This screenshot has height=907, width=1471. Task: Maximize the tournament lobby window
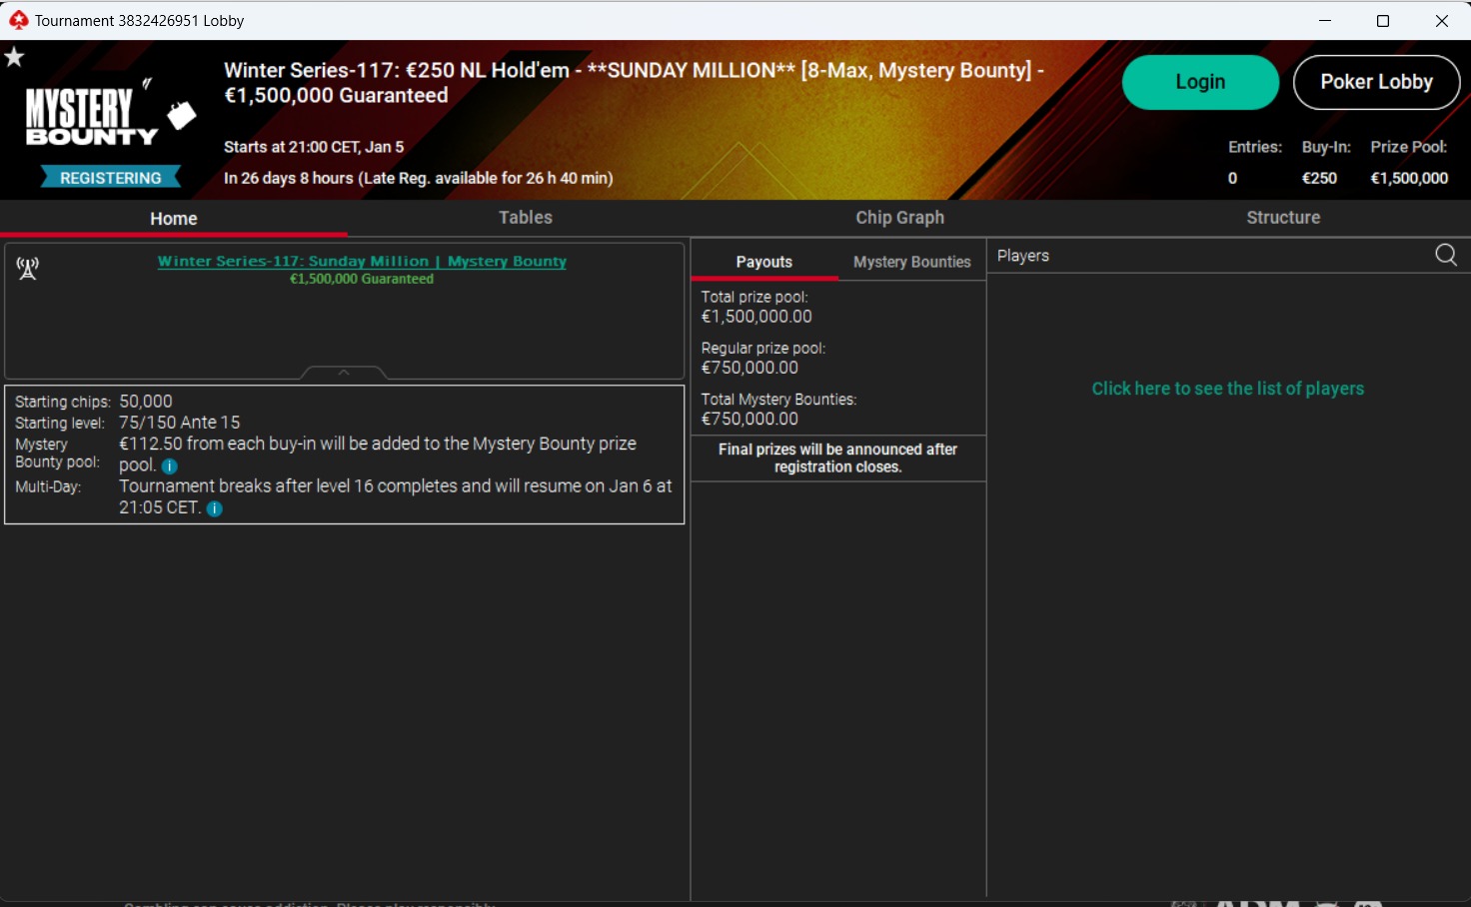[x=1383, y=20]
